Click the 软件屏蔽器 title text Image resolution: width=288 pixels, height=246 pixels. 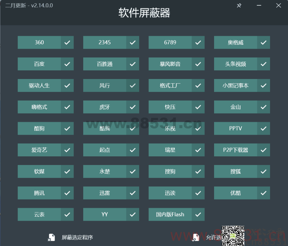pyautogui.click(x=144, y=13)
